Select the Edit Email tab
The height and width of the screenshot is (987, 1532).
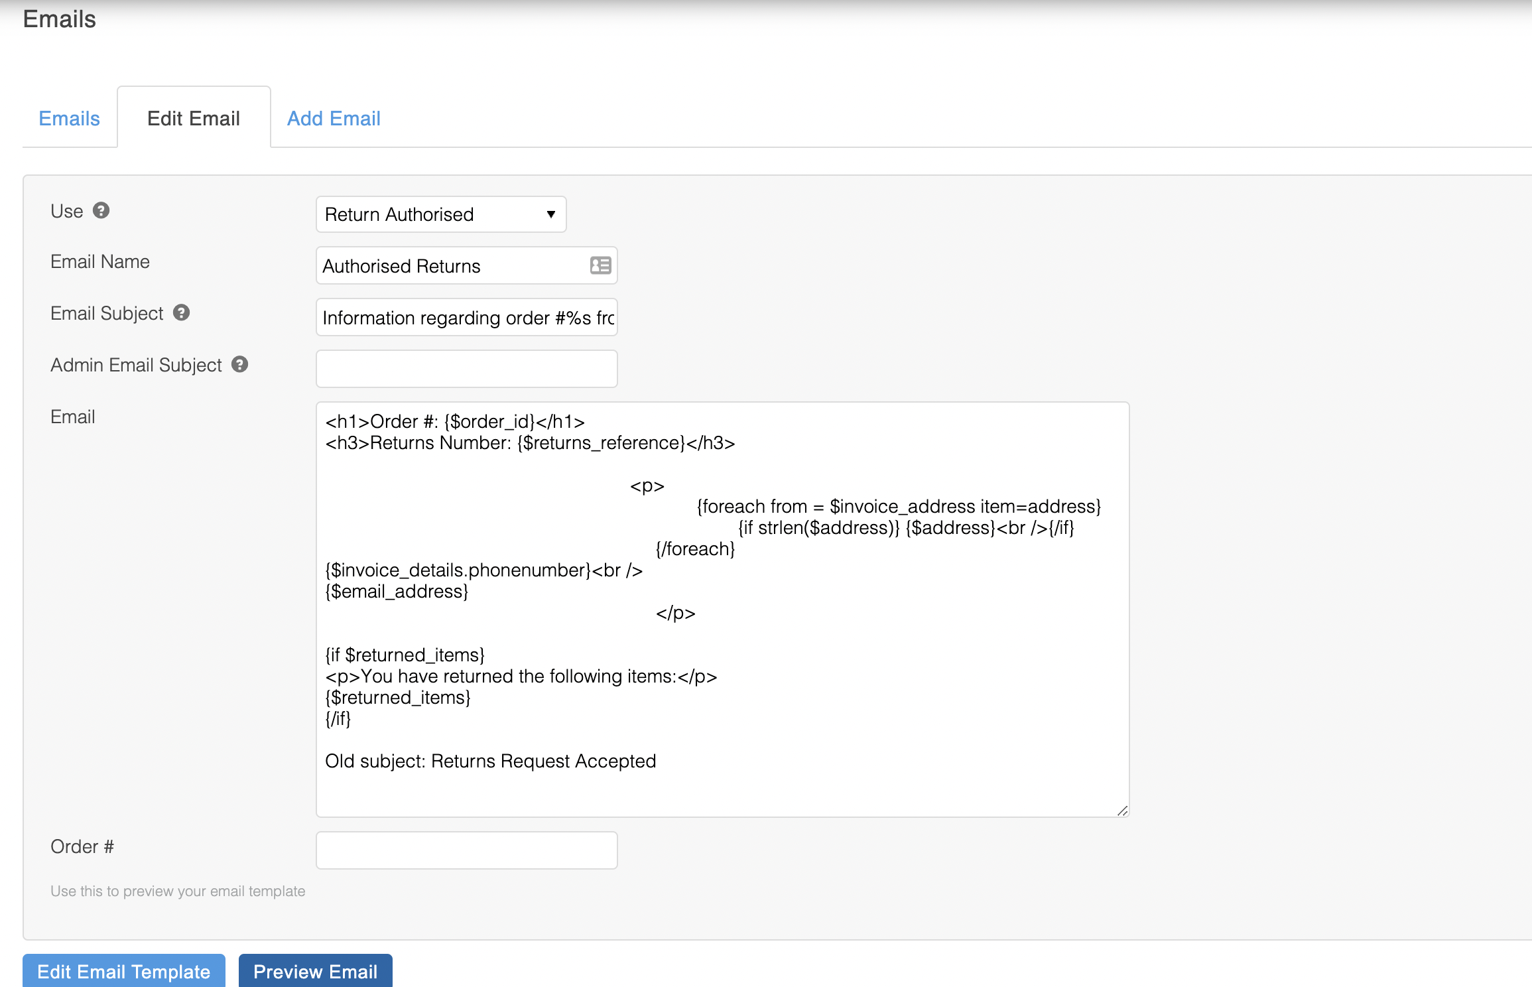tap(194, 119)
